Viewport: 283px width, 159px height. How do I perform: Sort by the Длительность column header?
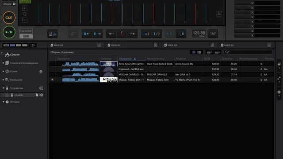[x=229, y=59]
